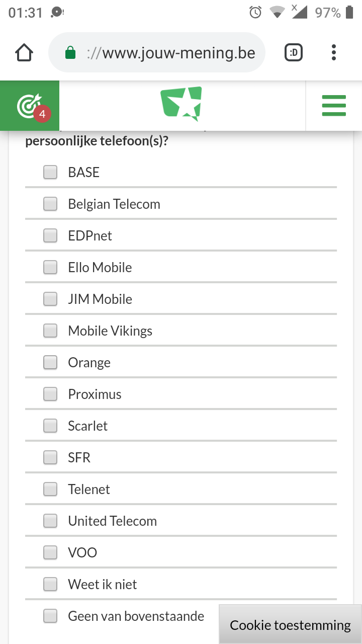Tap the alarm clock status icon

255,13
